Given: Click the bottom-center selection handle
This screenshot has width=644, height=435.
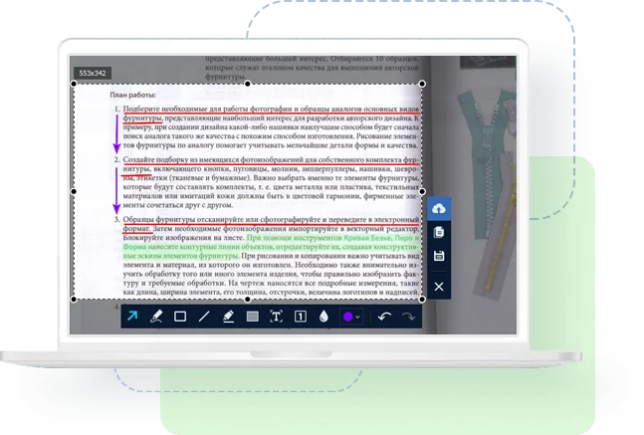Looking at the screenshot, I should point(248,299).
